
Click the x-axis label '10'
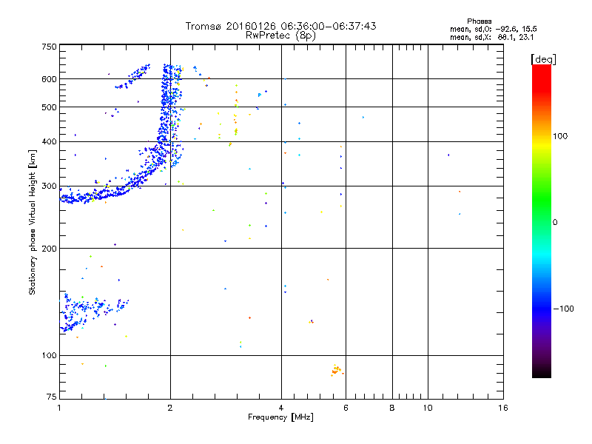[428, 408]
